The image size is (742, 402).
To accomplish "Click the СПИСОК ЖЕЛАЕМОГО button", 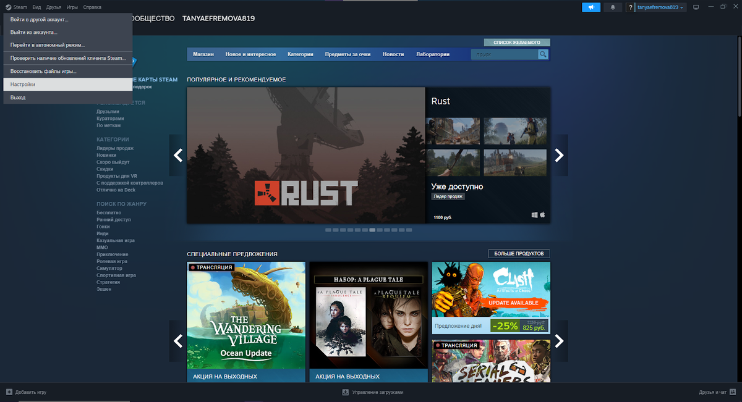I will 517,43.
